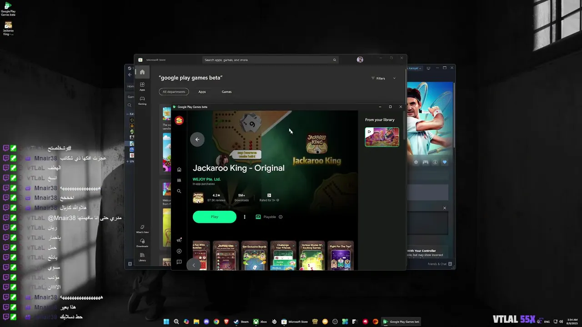The width and height of the screenshot is (582, 327).
Task: Open Google Play Games beta desktop shortcut
Action: (8, 9)
